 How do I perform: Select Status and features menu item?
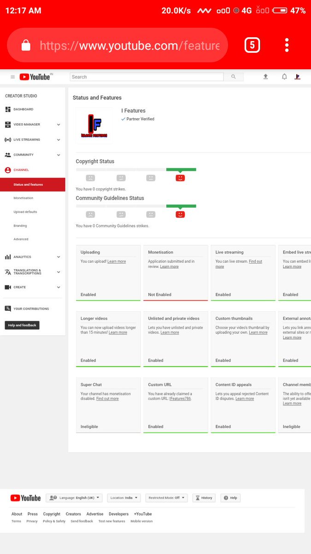pos(32,185)
